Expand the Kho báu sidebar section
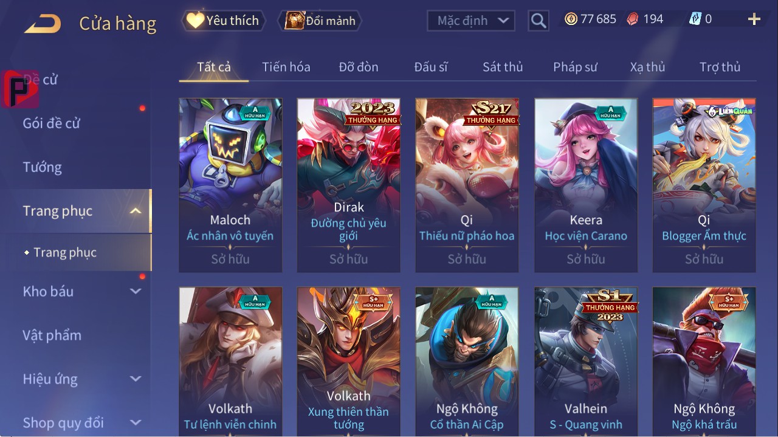The width and height of the screenshot is (778, 437). (x=136, y=291)
